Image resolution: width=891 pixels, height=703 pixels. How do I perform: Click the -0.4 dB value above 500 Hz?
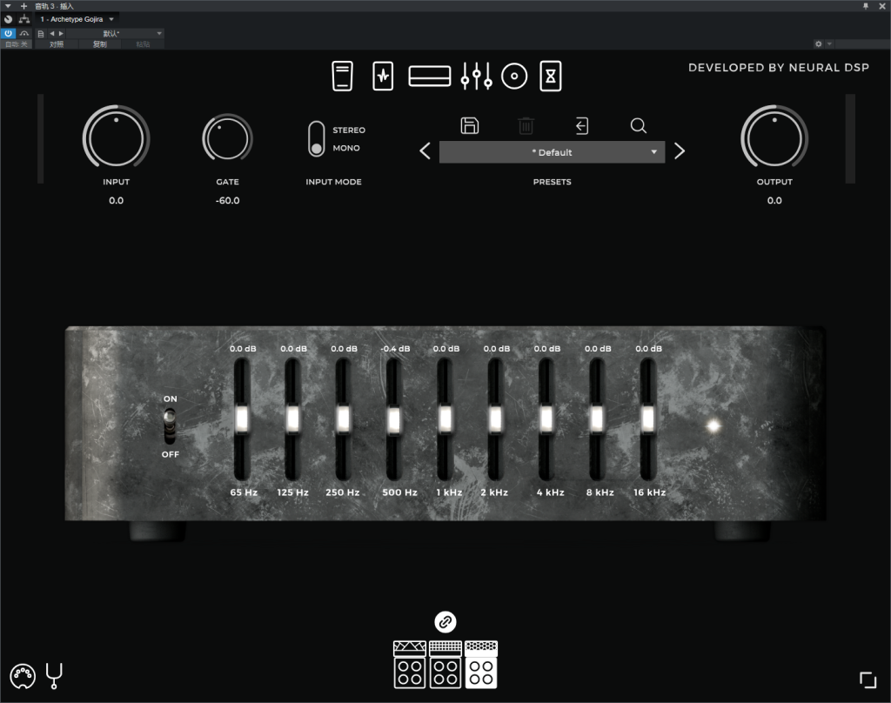pyautogui.click(x=396, y=348)
